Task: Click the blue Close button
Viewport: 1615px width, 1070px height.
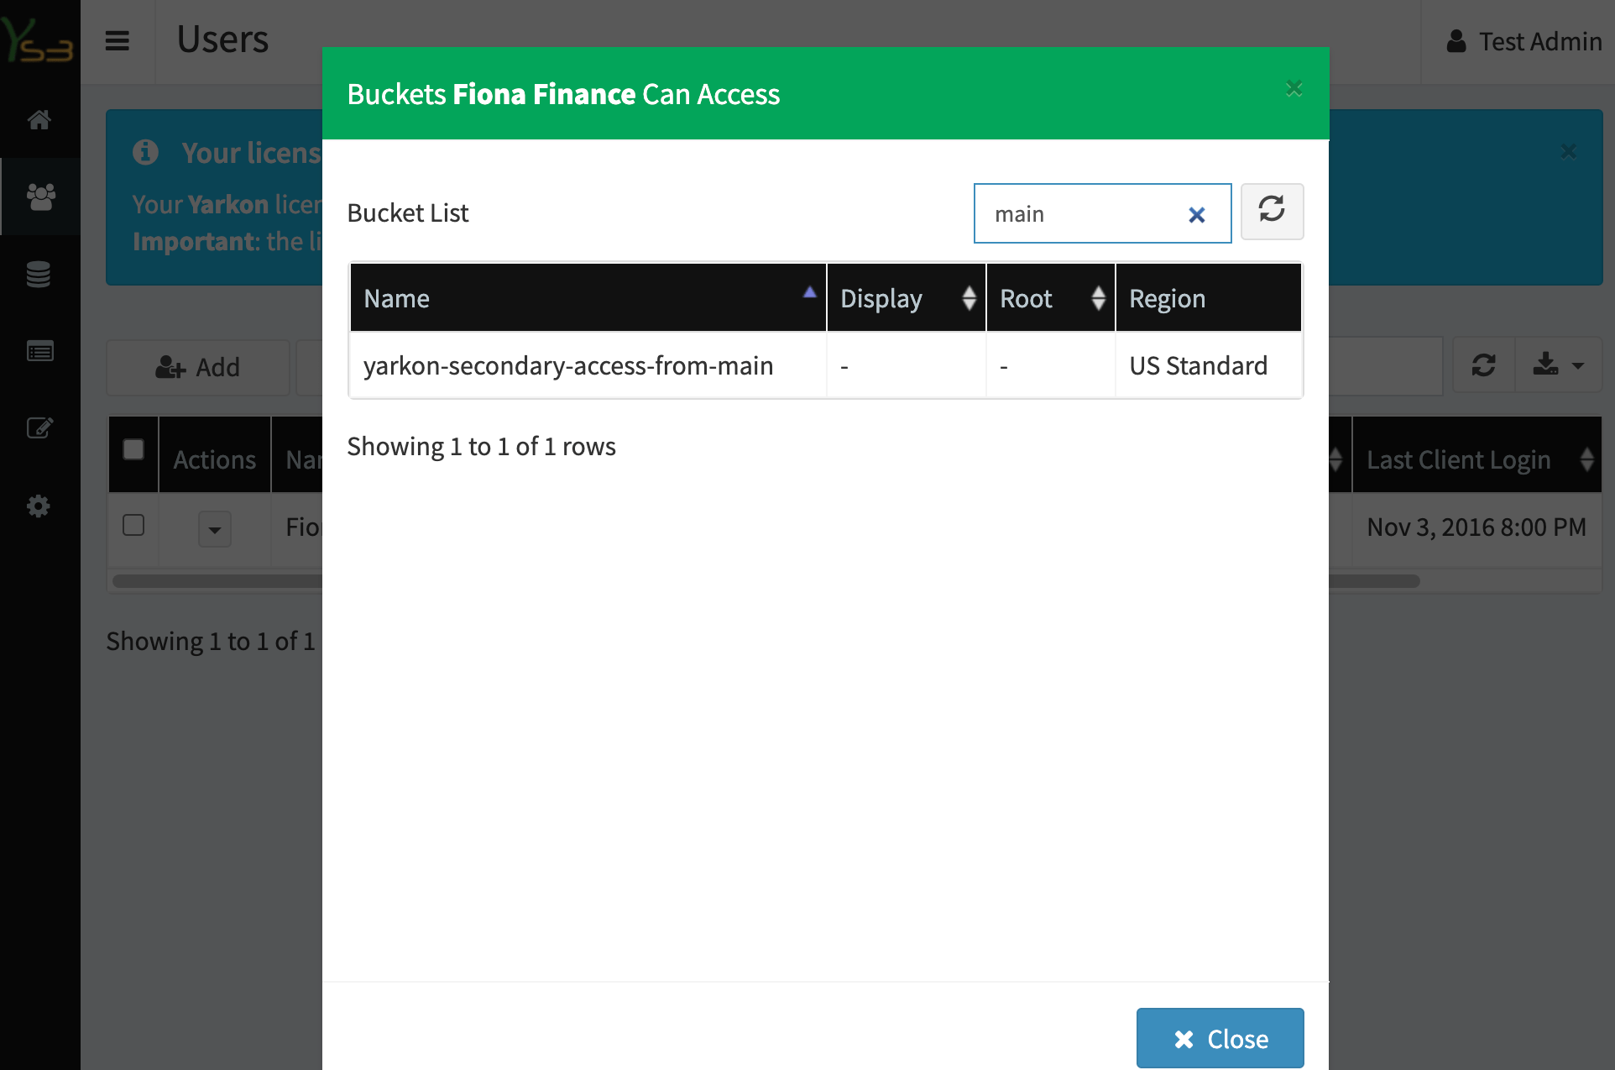Action: 1220,1038
